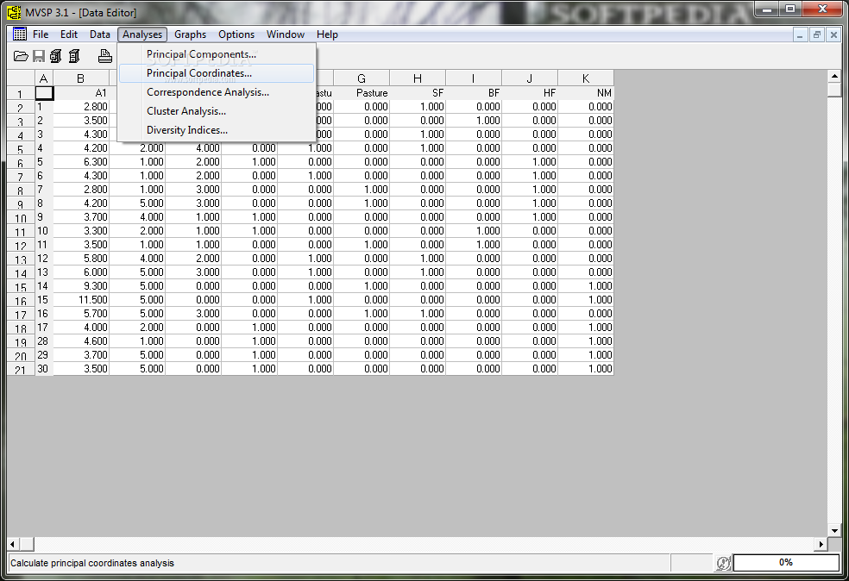Choose Cluster Analysis menu entry
This screenshot has height=581, width=849.
coord(217,111)
